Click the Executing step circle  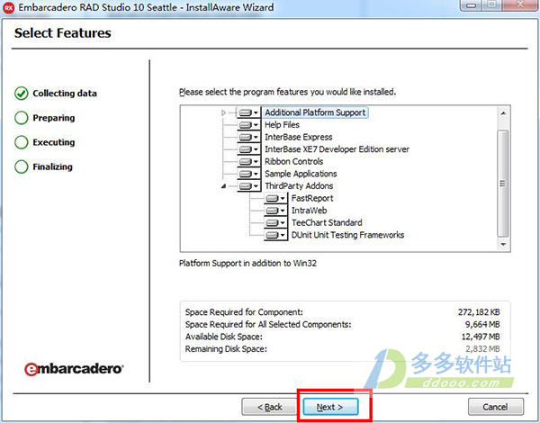(x=21, y=142)
